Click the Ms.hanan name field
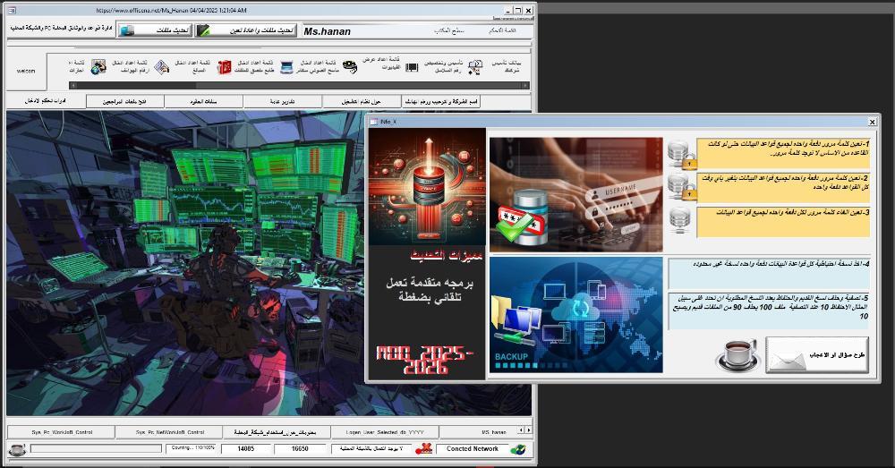Image resolution: width=895 pixels, height=468 pixels. pos(417,31)
